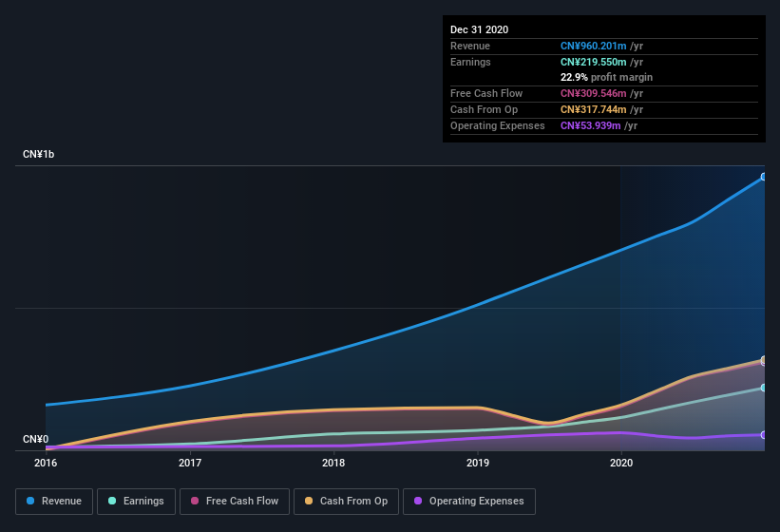The width and height of the screenshot is (780, 532).
Task: Click the Operating Expenses label in tooltip
Action: coord(498,125)
